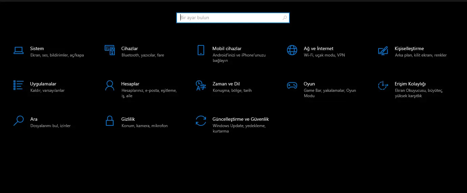The image size is (467, 193).
Task: Open the Mobil cihazlar title
Action: [227, 48]
